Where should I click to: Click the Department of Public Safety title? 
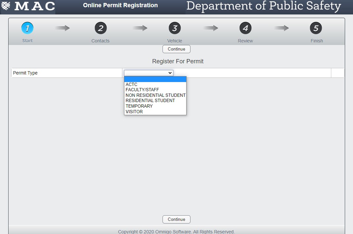tap(263, 6)
